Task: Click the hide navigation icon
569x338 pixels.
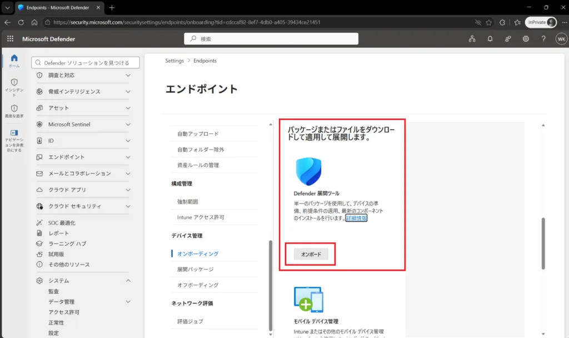Action: pyautogui.click(x=14, y=133)
